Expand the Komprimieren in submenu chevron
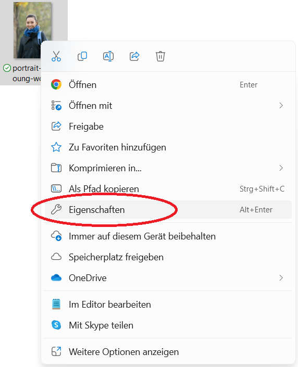Image resolution: width=298 pixels, height=367 pixels. (281, 168)
